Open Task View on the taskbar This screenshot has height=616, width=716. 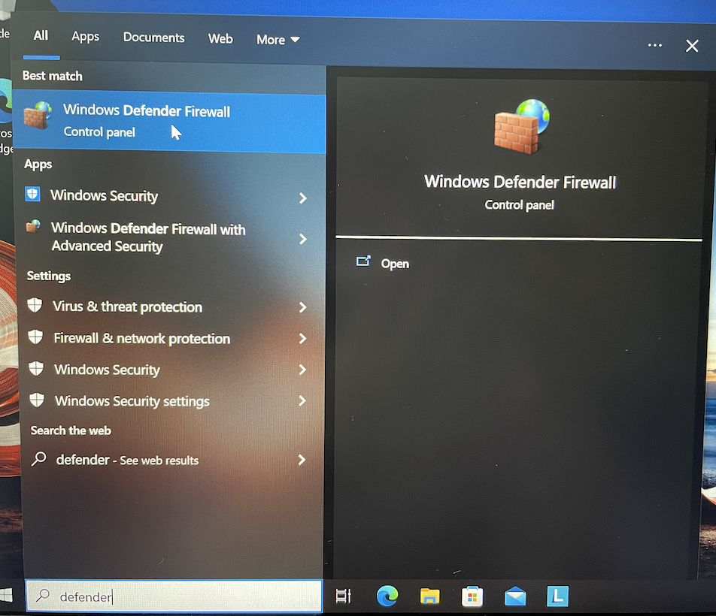coord(344,596)
